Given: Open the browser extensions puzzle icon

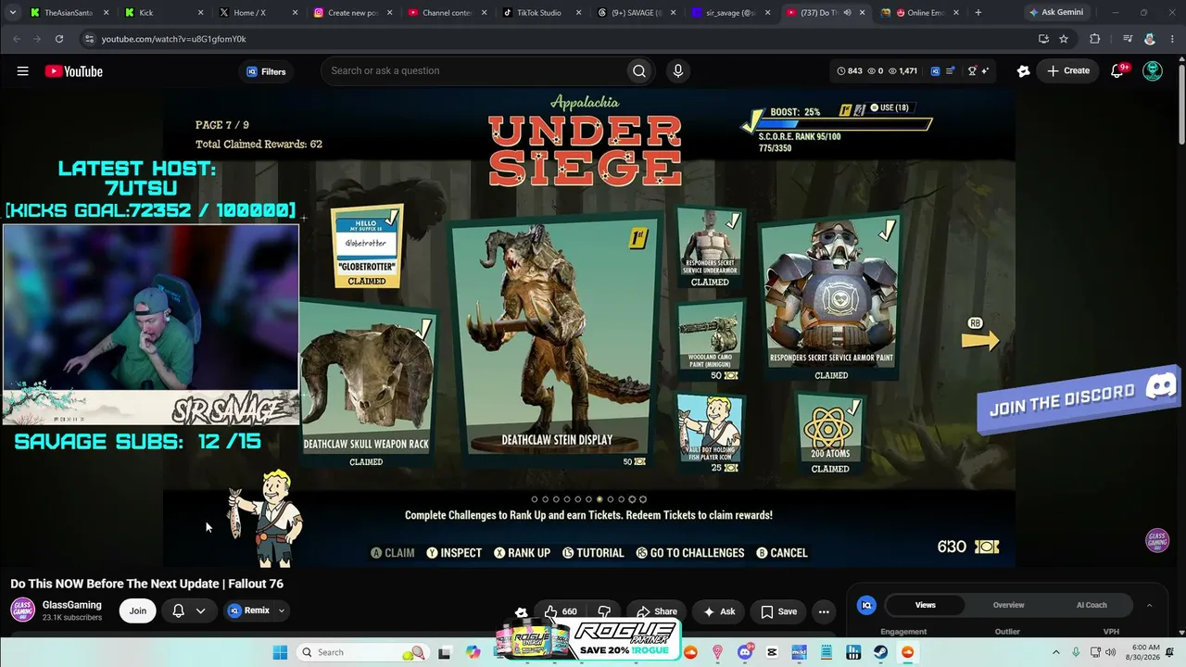Looking at the screenshot, I should point(1095,39).
